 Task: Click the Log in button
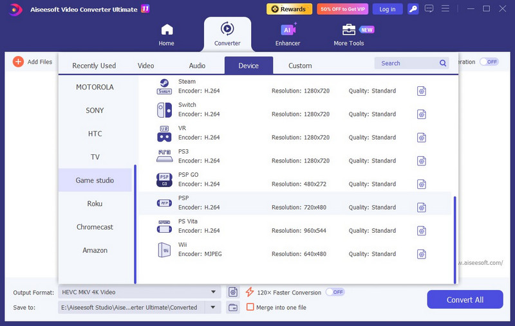(388, 9)
